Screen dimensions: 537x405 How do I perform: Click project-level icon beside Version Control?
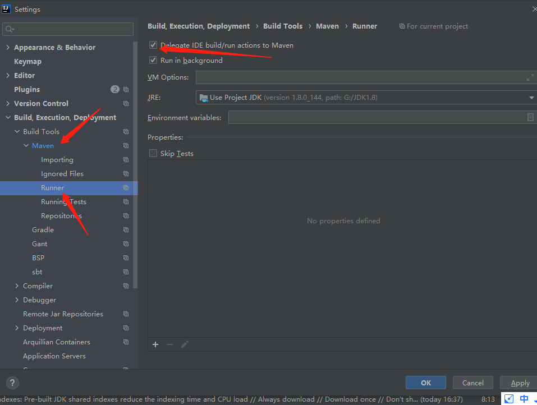(x=126, y=103)
